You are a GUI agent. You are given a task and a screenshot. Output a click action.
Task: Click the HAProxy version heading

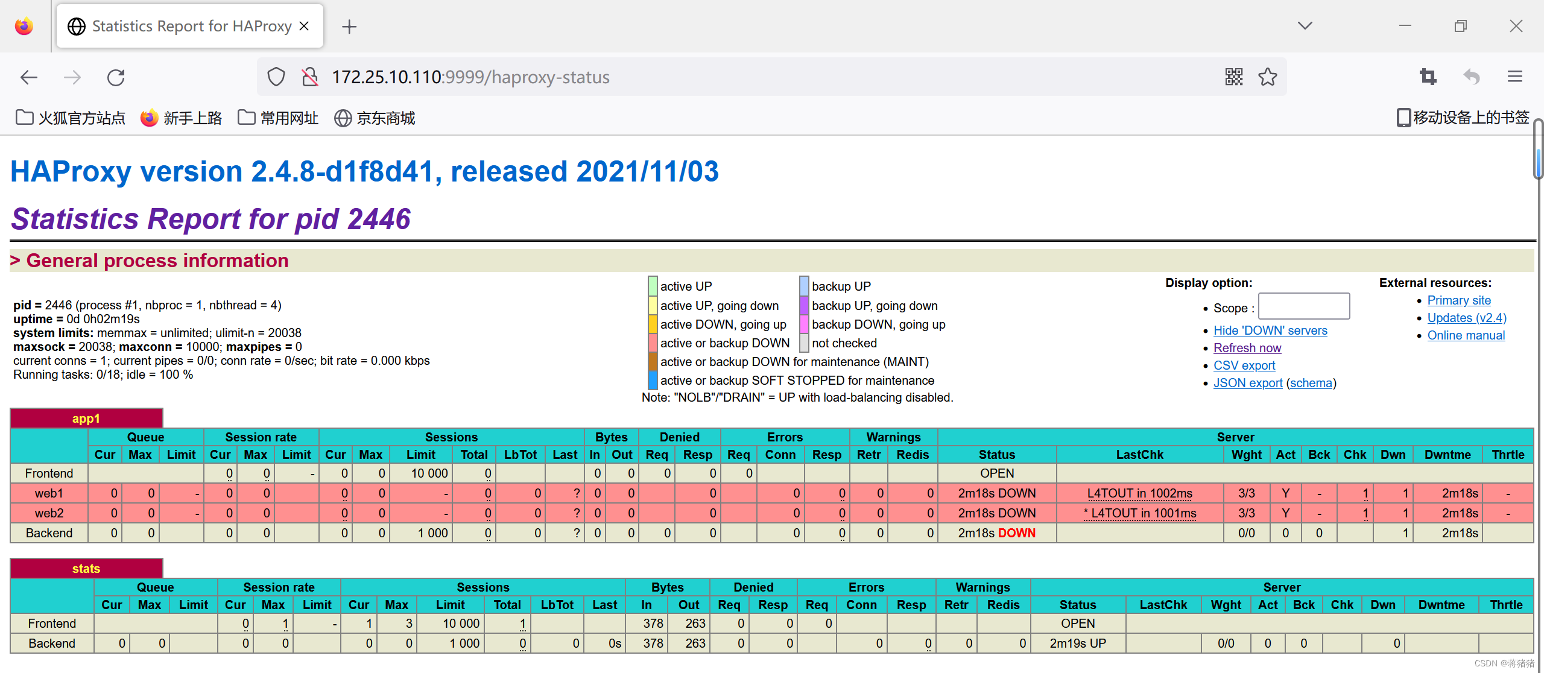coord(364,171)
